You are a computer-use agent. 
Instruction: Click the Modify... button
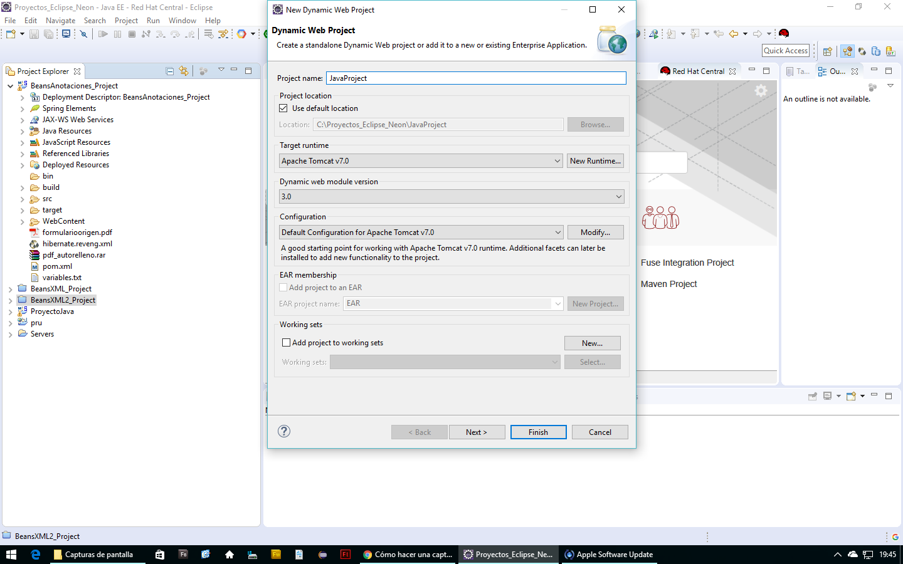(596, 232)
